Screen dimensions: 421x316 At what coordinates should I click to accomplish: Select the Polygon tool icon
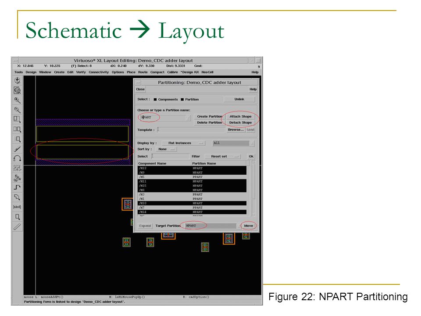pos(17,197)
